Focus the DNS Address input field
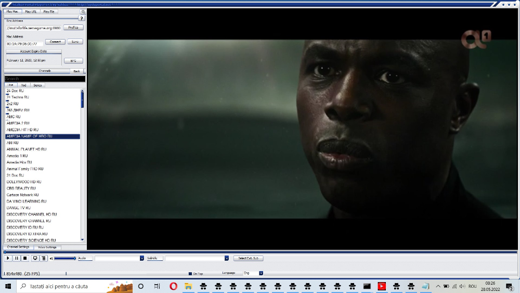Image resolution: width=520 pixels, height=293 pixels. point(33,28)
